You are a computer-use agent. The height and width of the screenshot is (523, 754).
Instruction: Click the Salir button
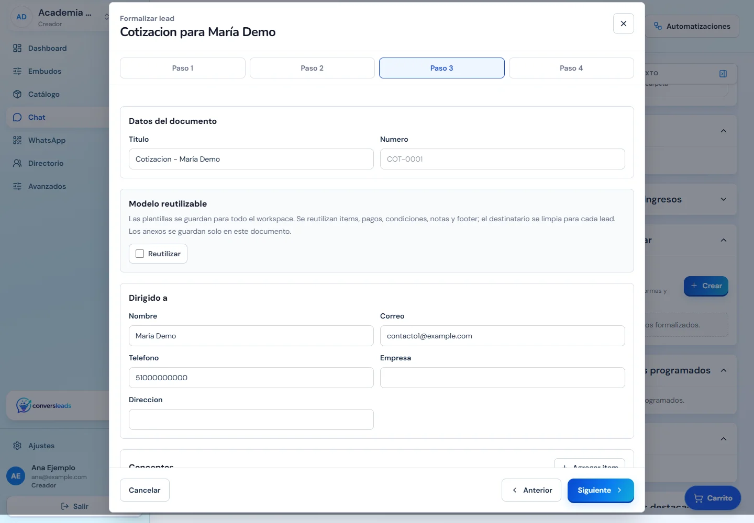click(x=74, y=506)
